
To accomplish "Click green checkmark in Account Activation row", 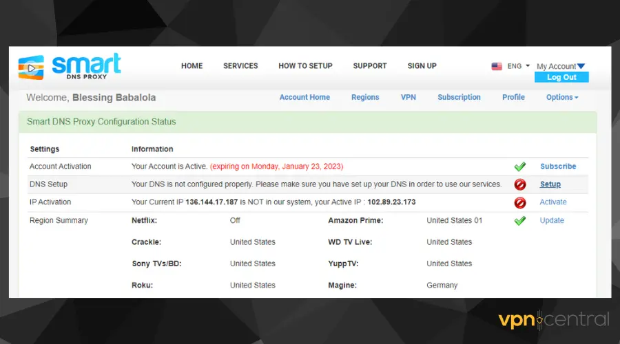I will (x=520, y=166).
